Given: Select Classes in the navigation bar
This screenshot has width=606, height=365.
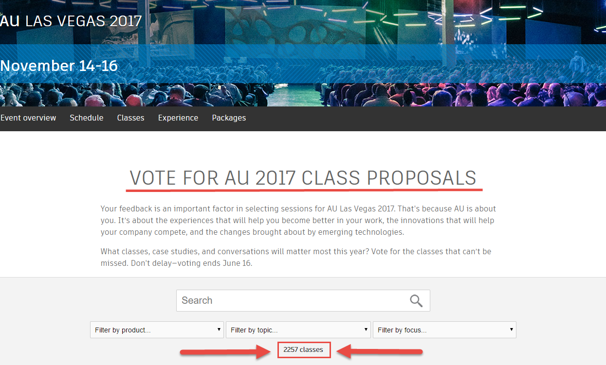Looking at the screenshot, I should pos(130,118).
